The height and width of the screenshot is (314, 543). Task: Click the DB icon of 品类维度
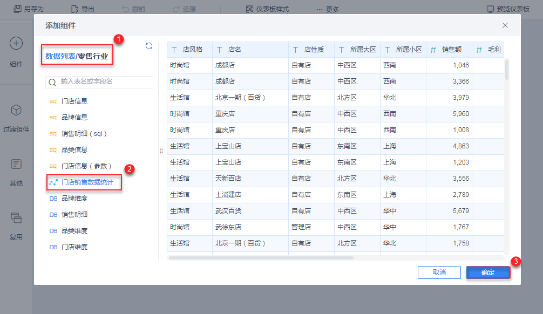53,231
